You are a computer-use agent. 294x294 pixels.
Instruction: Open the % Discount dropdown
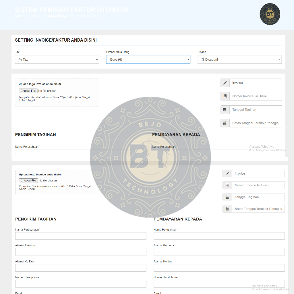(x=239, y=59)
